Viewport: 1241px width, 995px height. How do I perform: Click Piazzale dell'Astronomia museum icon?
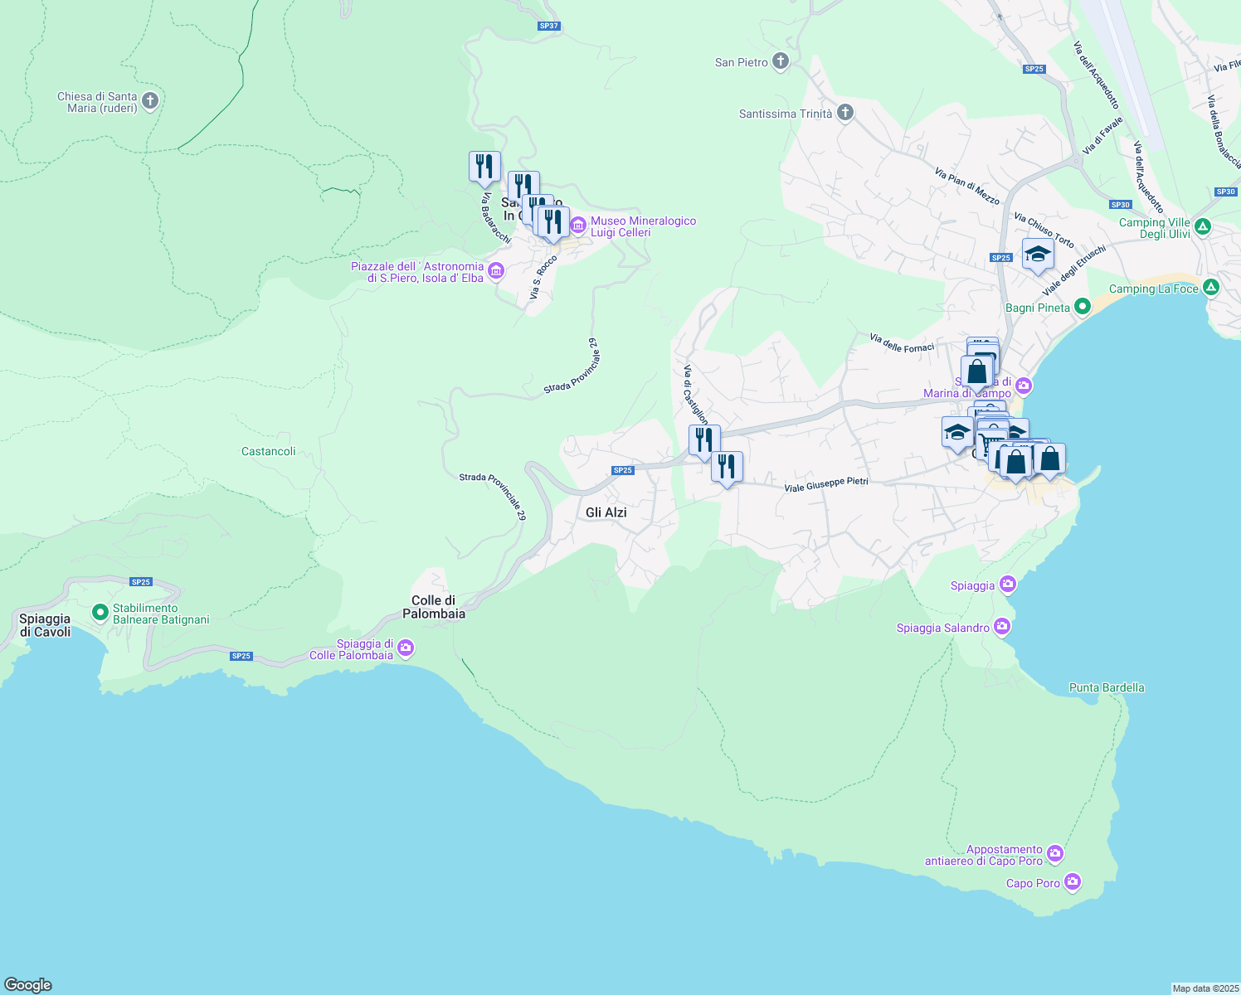496,270
